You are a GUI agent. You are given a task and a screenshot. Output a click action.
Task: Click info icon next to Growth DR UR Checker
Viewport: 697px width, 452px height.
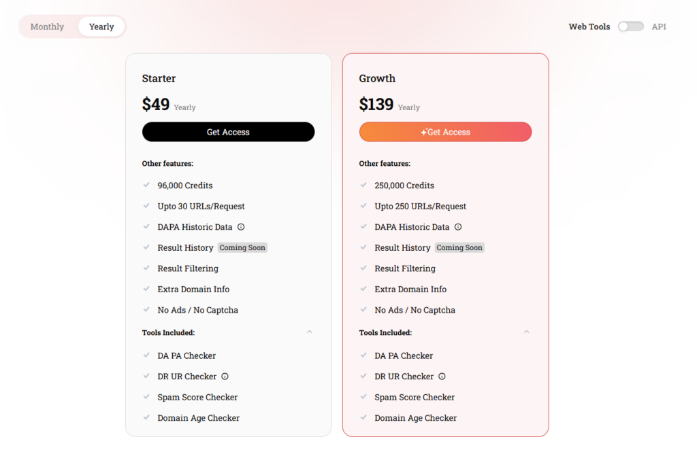click(x=442, y=377)
